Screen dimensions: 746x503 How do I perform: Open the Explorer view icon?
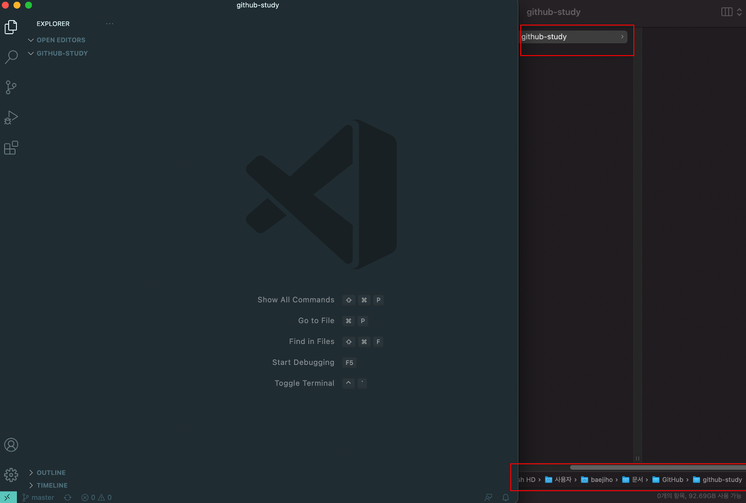pyautogui.click(x=11, y=27)
